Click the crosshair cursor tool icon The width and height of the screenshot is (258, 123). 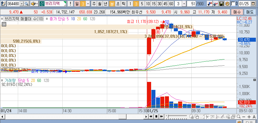[207, 117]
